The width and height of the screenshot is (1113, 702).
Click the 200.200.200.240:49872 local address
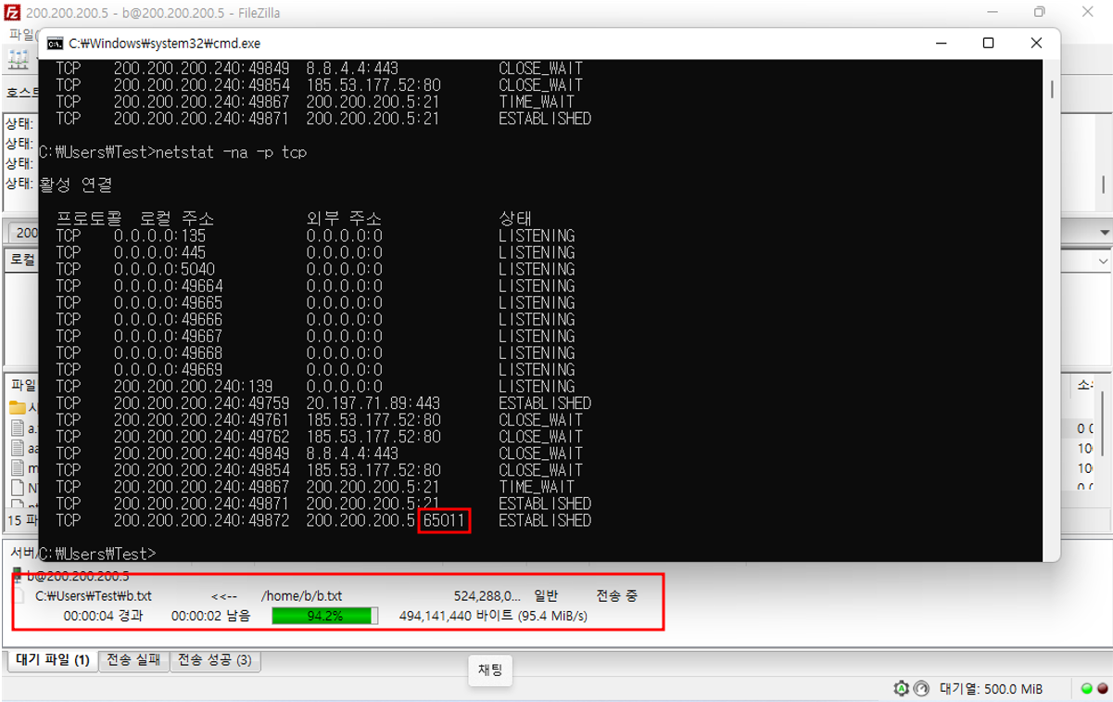202,520
